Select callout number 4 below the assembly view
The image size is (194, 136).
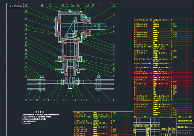[x=81, y=99]
